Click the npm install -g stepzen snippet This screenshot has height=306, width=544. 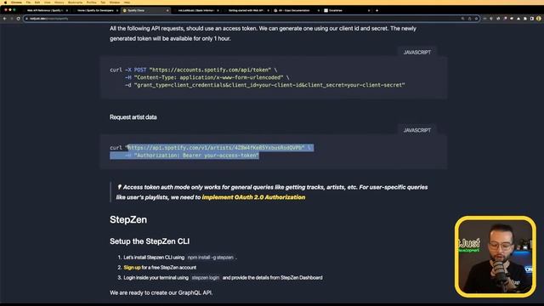(x=210, y=258)
